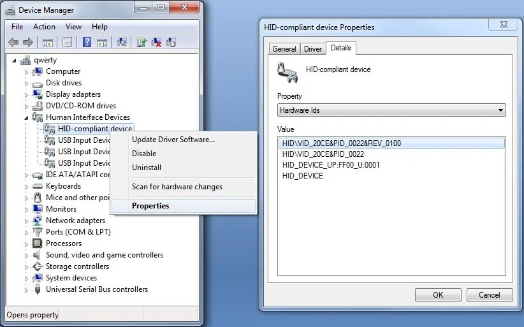Click the System devices category icon
Viewport: 524px width, 327px height.
(x=38, y=278)
